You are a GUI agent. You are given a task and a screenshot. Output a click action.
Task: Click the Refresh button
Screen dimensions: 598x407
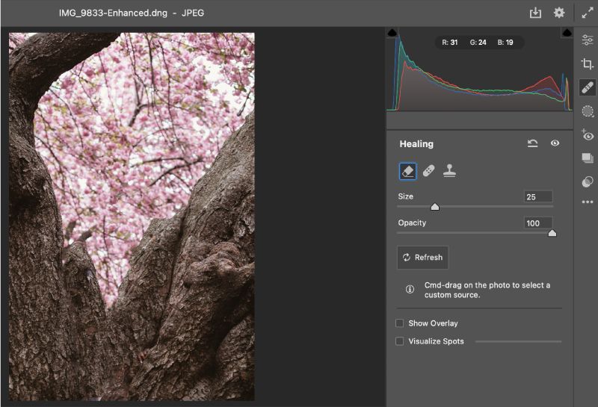pos(422,258)
